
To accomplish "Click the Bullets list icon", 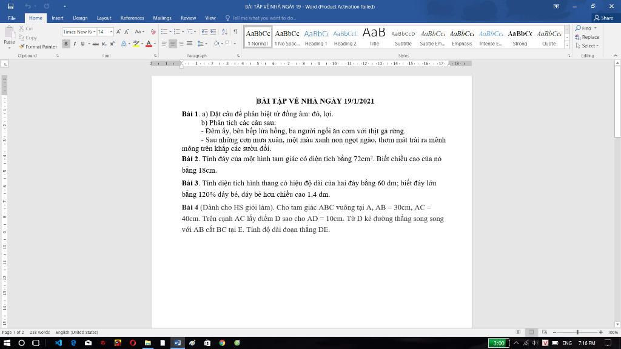I will pyautogui.click(x=164, y=32).
